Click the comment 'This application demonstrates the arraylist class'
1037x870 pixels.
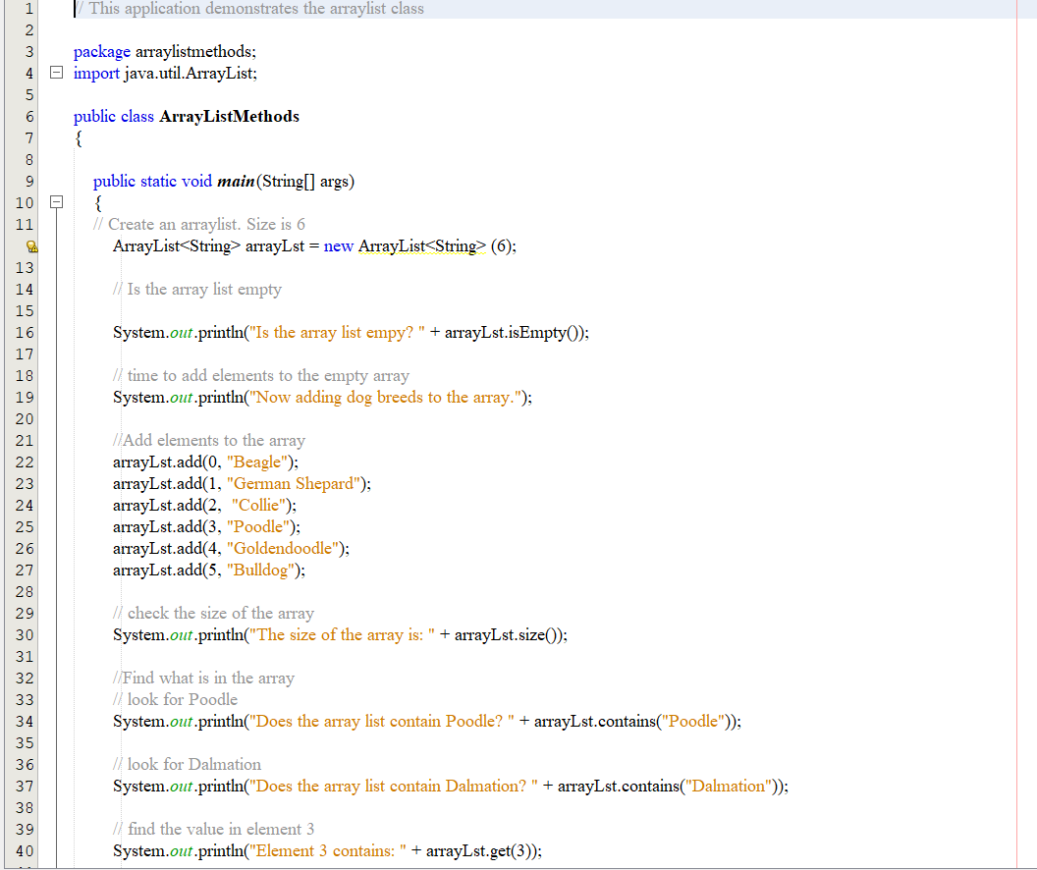point(256,9)
